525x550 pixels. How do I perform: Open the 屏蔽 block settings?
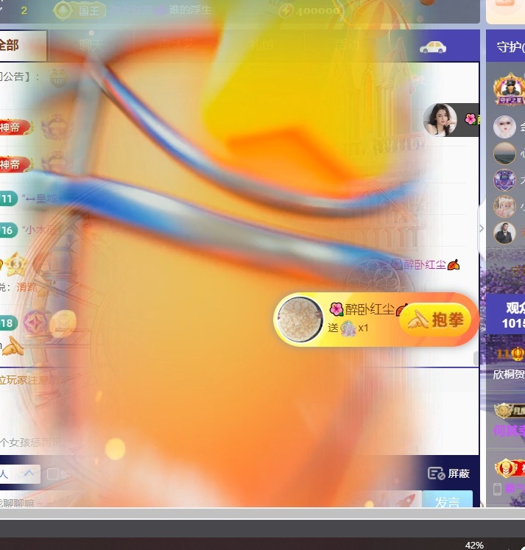click(448, 473)
